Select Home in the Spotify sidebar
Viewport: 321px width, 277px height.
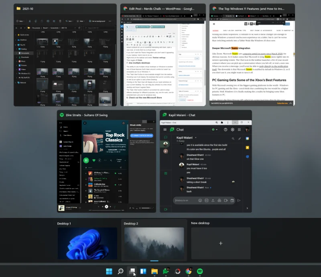coord(65,127)
